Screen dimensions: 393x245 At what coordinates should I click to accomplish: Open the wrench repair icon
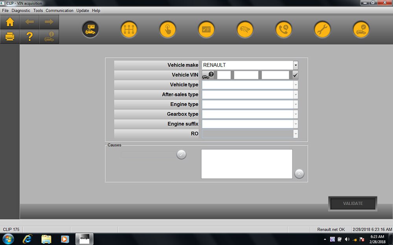(322, 29)
